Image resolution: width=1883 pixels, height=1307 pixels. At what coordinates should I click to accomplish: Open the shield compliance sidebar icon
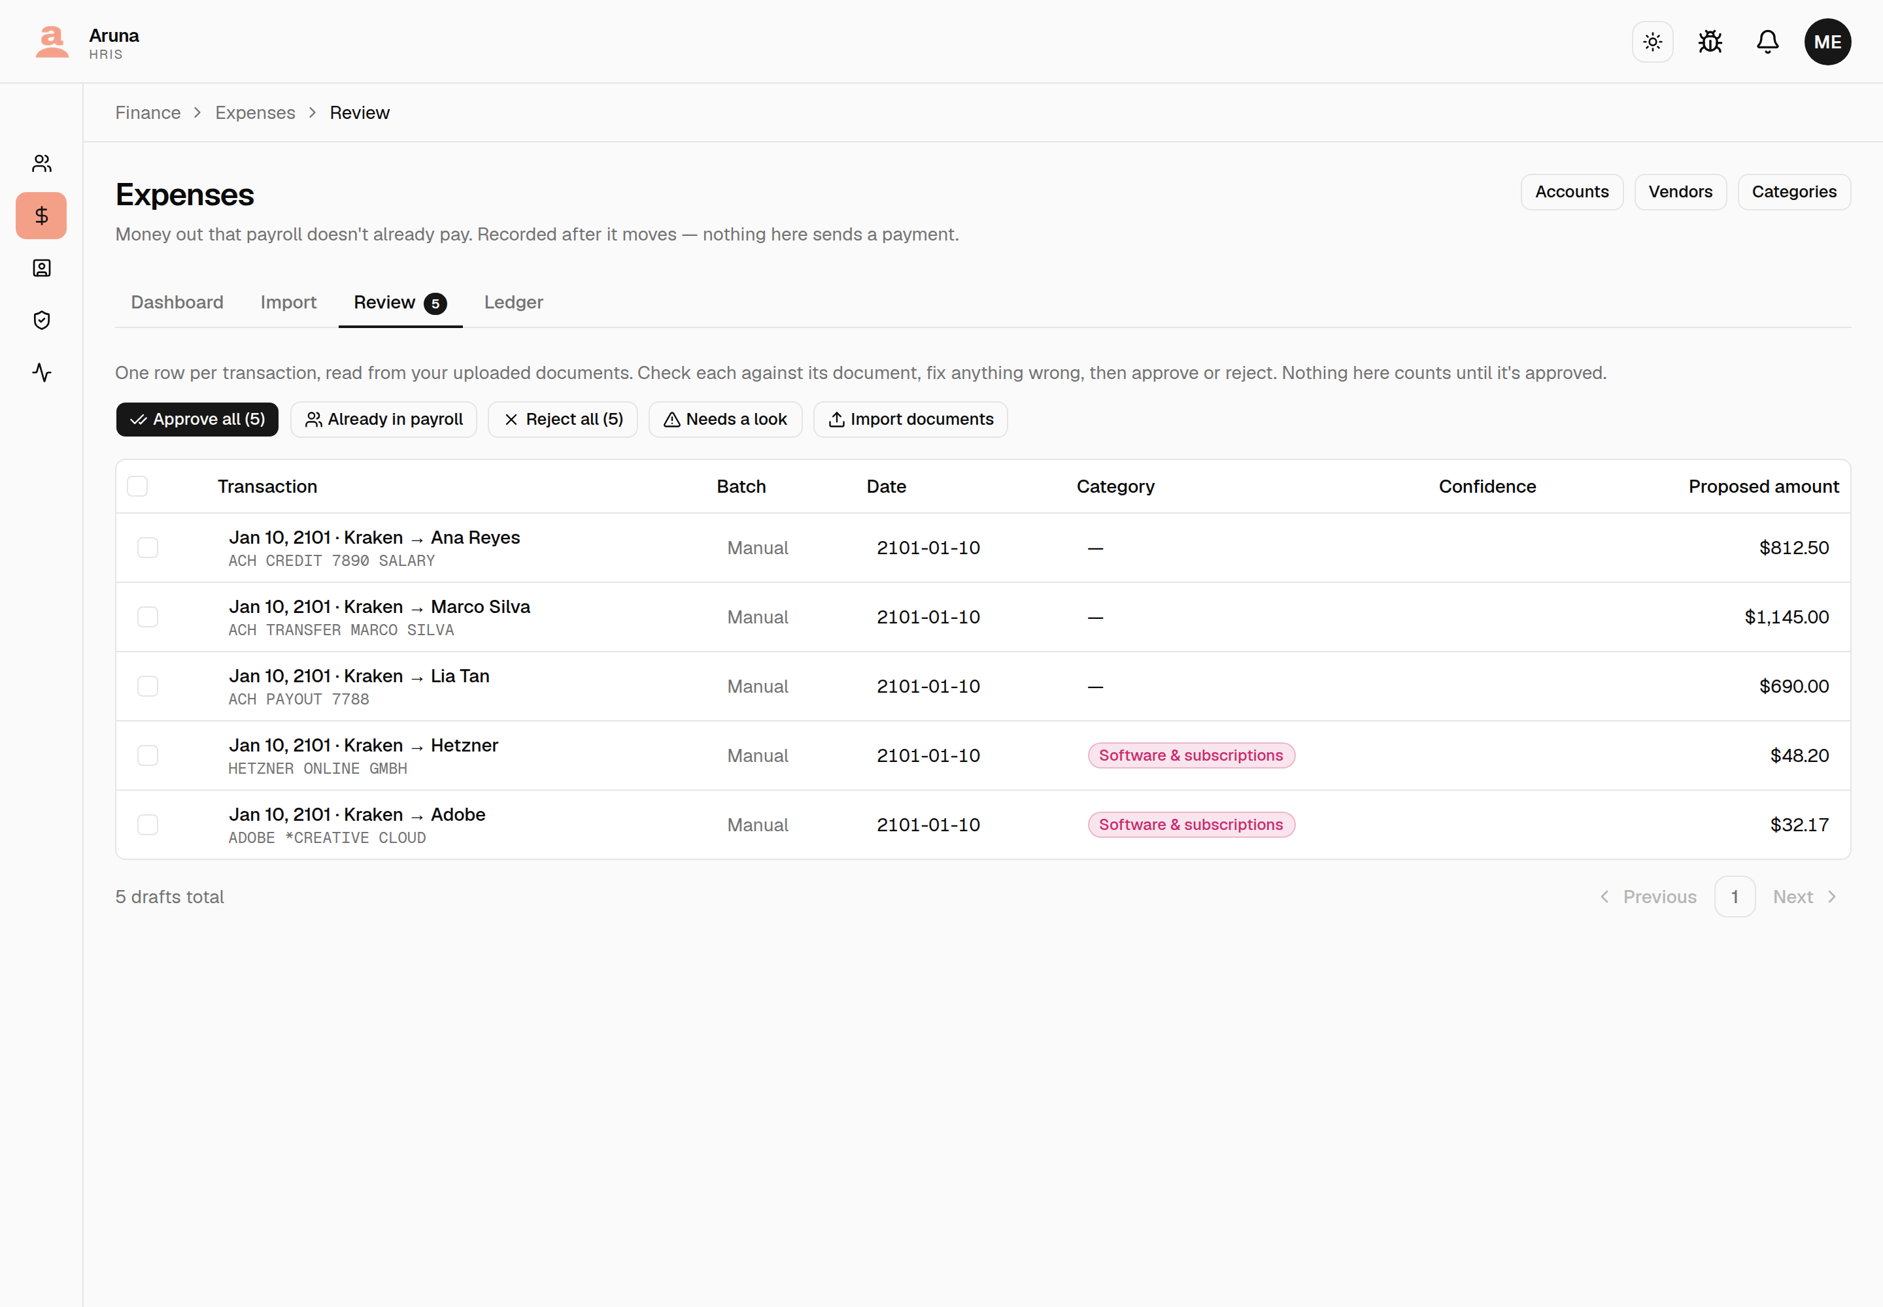click(x=42, y=320)
